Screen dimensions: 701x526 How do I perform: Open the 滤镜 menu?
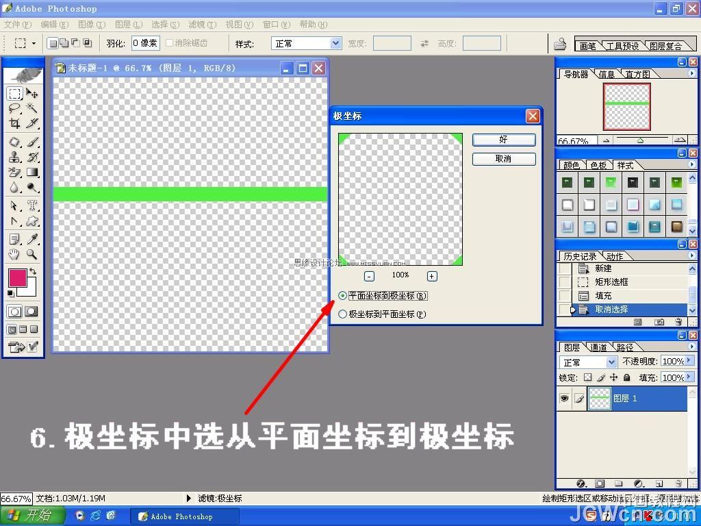(202, 24)
